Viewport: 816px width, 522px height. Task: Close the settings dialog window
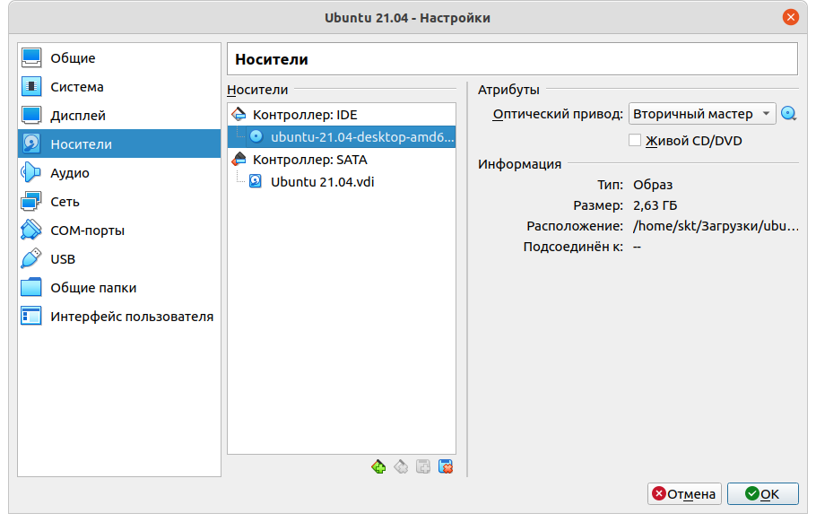(x=791, y=17)
